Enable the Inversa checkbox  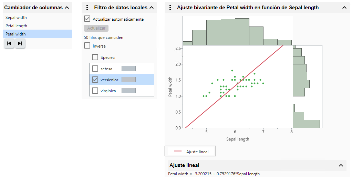click(x=87, y=45)
